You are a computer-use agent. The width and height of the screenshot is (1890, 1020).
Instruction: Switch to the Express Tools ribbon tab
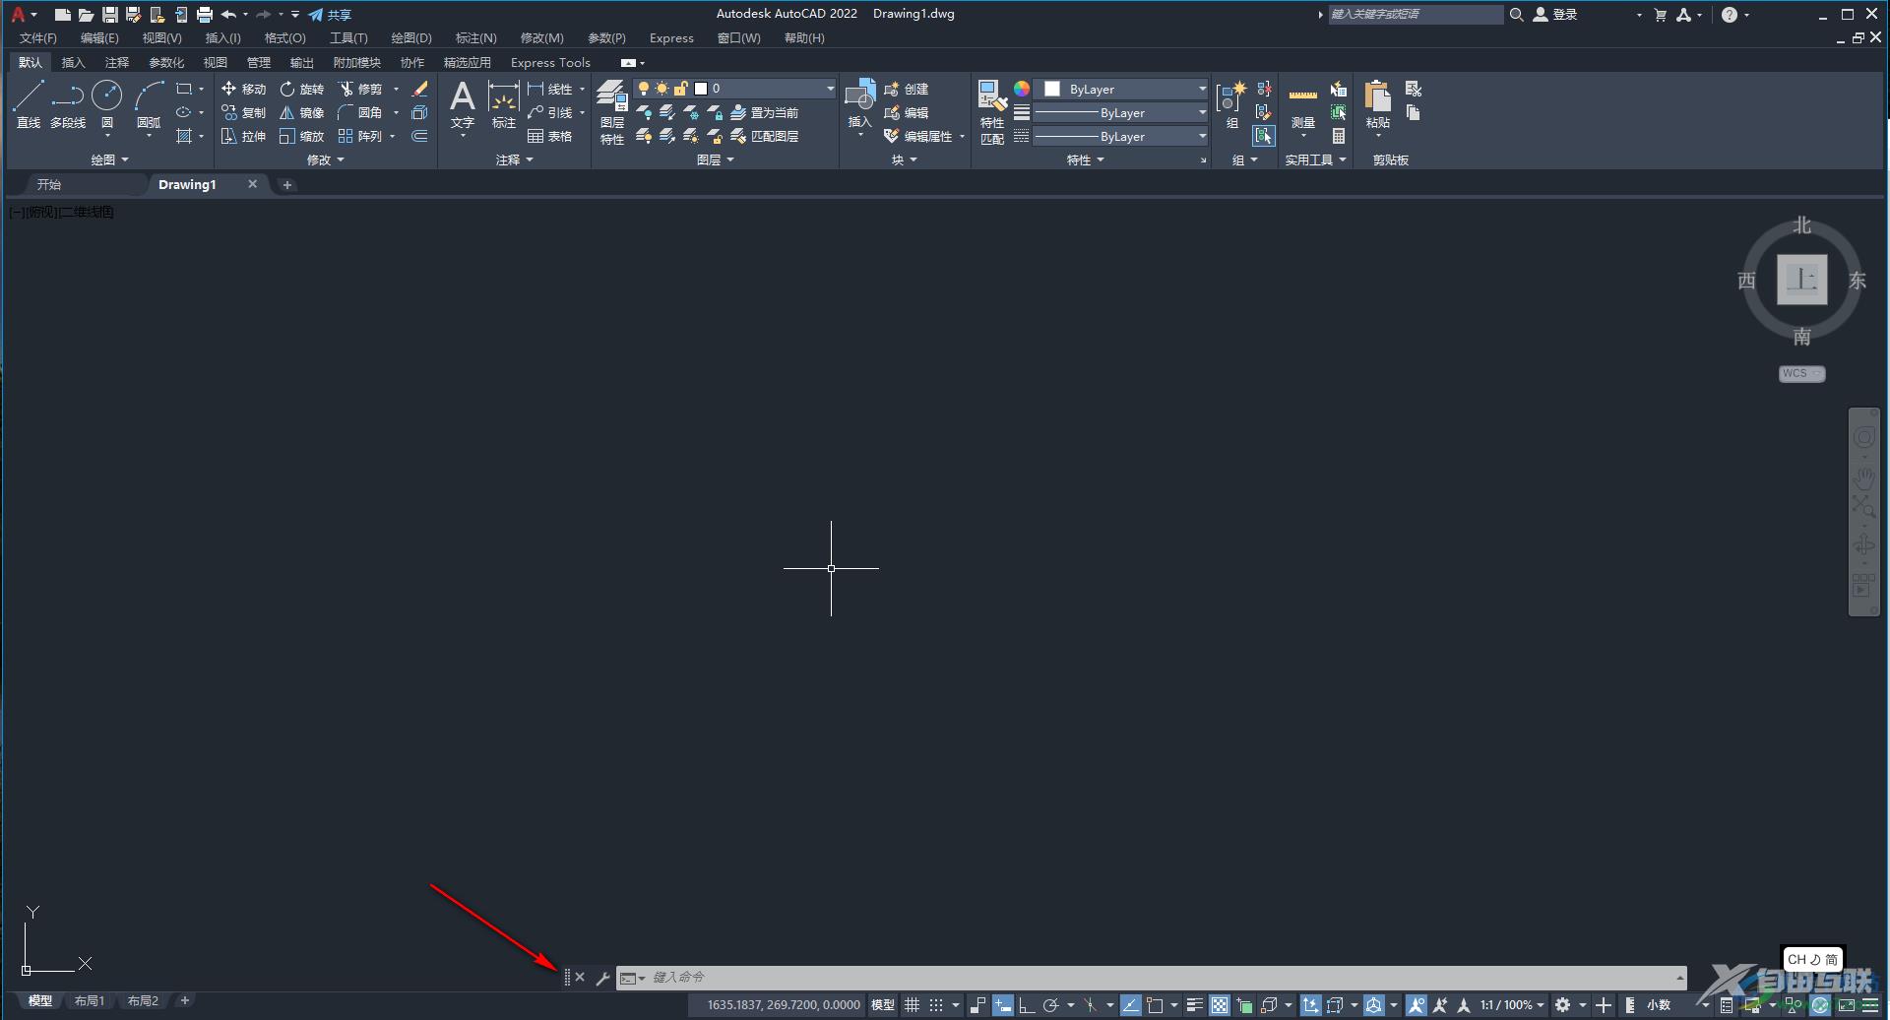(550, 62)
